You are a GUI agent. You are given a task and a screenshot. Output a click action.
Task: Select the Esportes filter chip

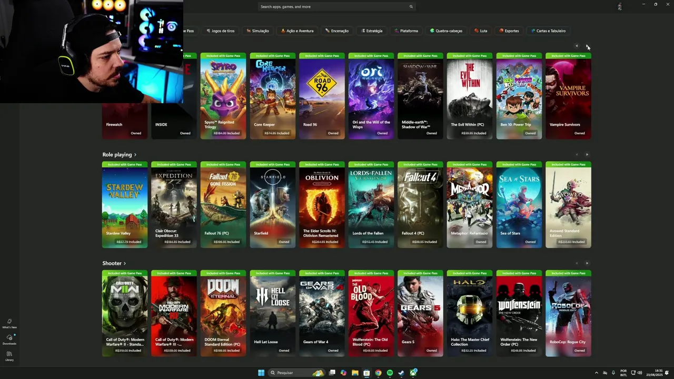[509, 31]
